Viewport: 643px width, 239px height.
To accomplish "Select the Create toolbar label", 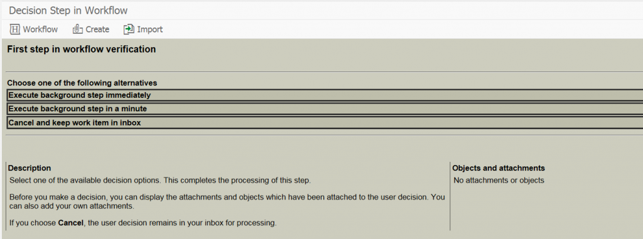I will tap(97, 29).
